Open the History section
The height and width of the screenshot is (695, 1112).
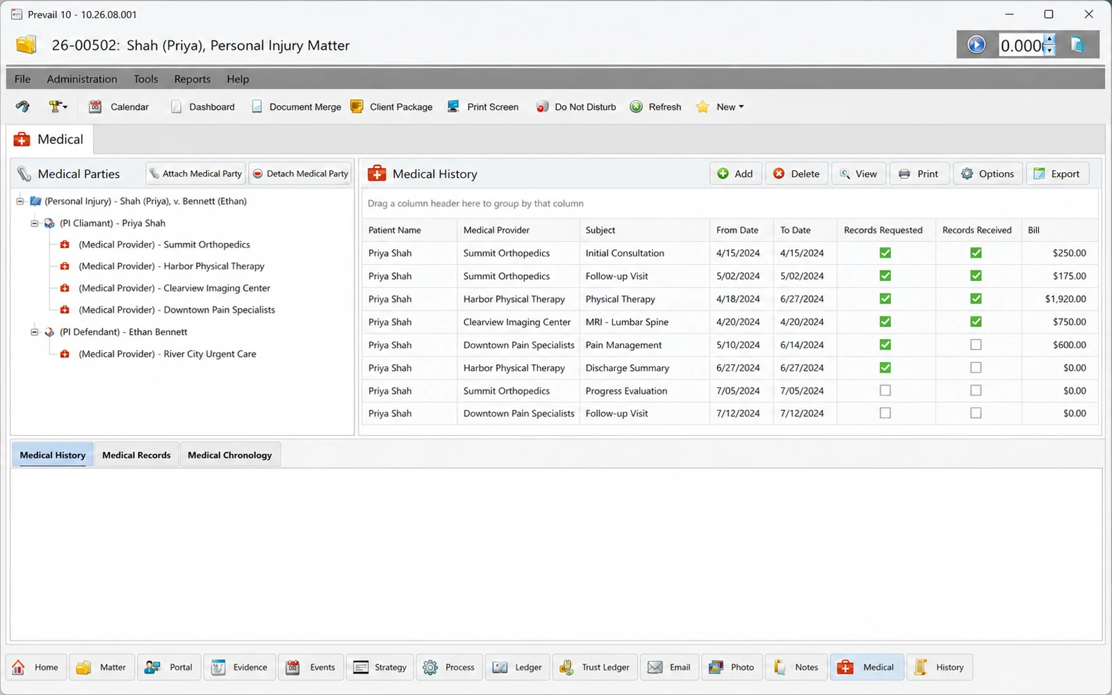tap(940, 667)
